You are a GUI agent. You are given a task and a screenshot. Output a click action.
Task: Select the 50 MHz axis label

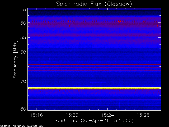pos(23,23)
